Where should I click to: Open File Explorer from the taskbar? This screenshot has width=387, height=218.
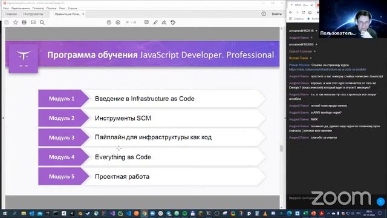24,213
